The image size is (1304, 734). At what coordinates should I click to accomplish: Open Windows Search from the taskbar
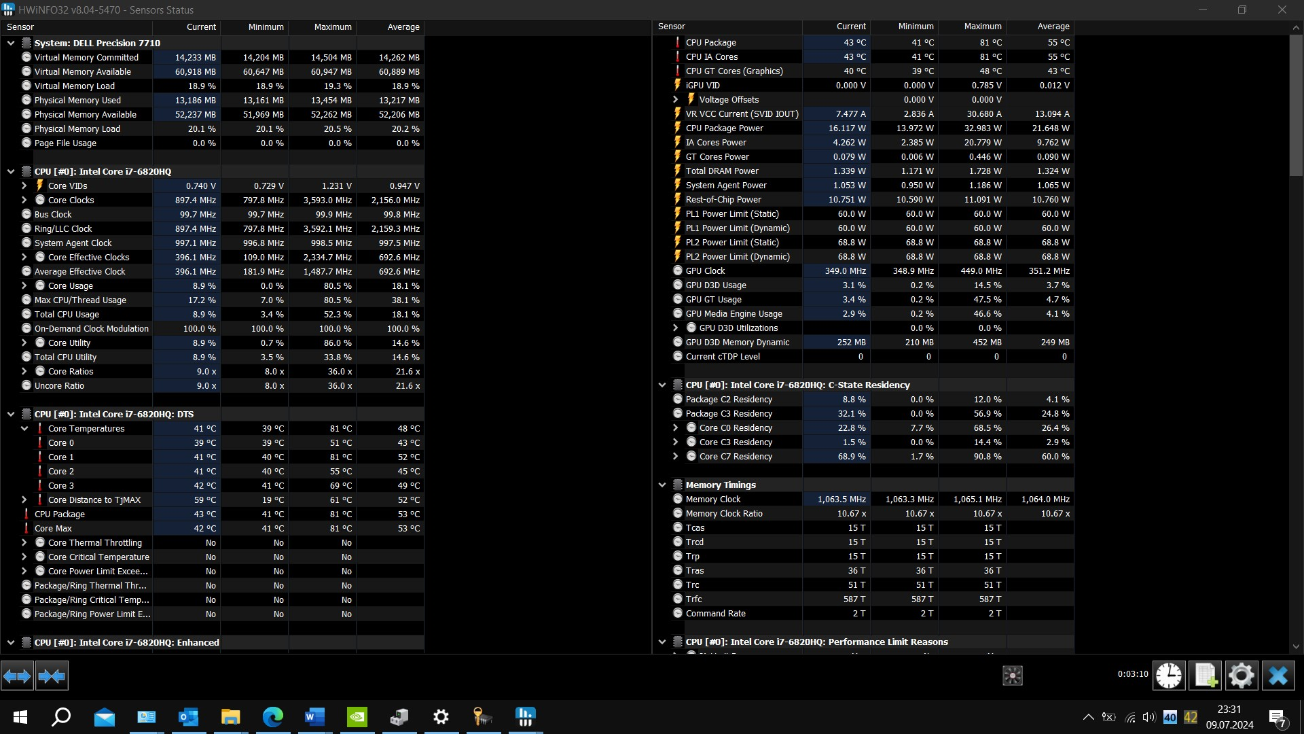click(x=62, y=717)
